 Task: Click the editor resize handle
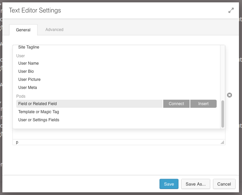tap(222, 142)
